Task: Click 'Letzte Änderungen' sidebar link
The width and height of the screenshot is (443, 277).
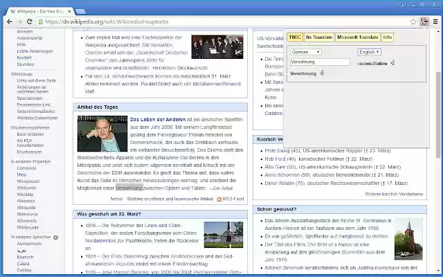Action: tap(35, 51)
